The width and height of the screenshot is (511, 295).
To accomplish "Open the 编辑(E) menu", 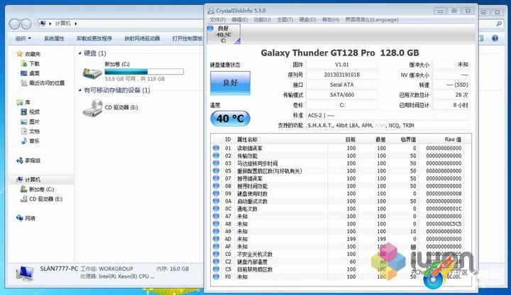I will coord(240,20).
